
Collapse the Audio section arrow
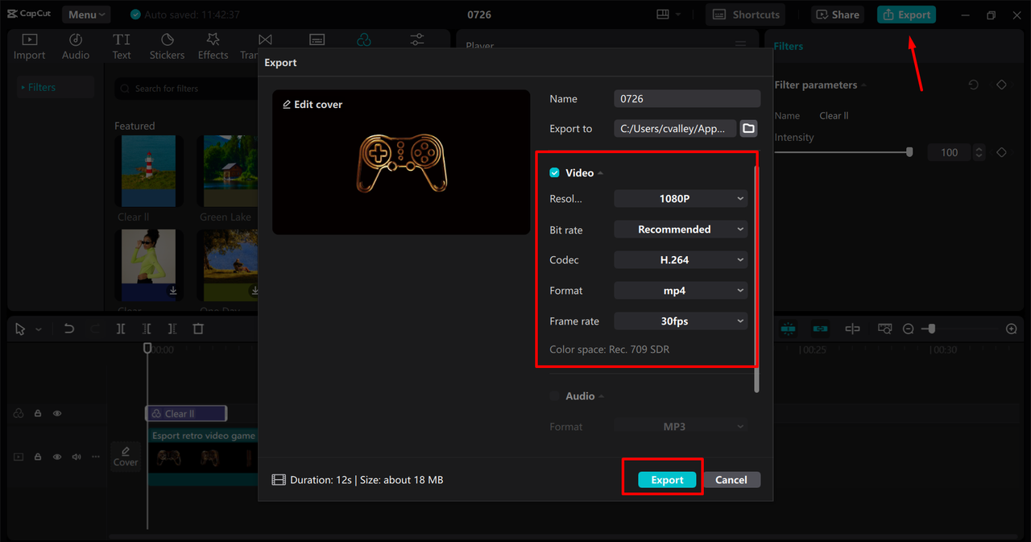pos(602,397)
